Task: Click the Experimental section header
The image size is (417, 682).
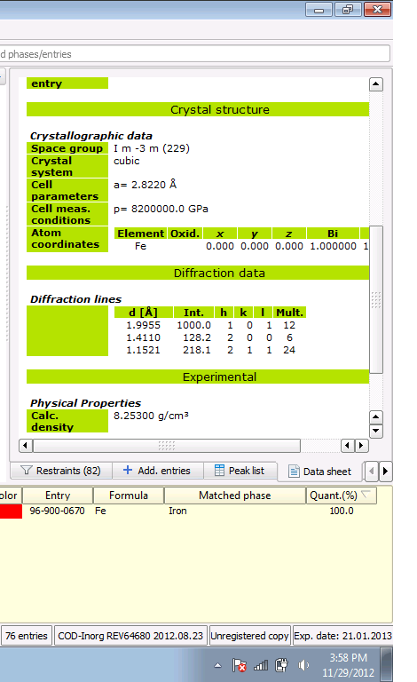Action: [198, 377]
